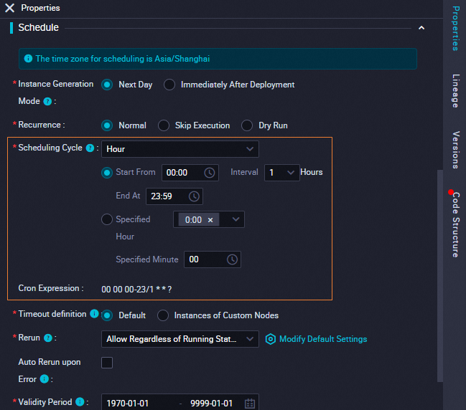Click the info icon in time zone banner

click(x=28, y=59)
